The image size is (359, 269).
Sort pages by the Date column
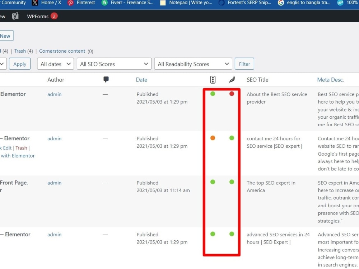click(x=141, y=80)
